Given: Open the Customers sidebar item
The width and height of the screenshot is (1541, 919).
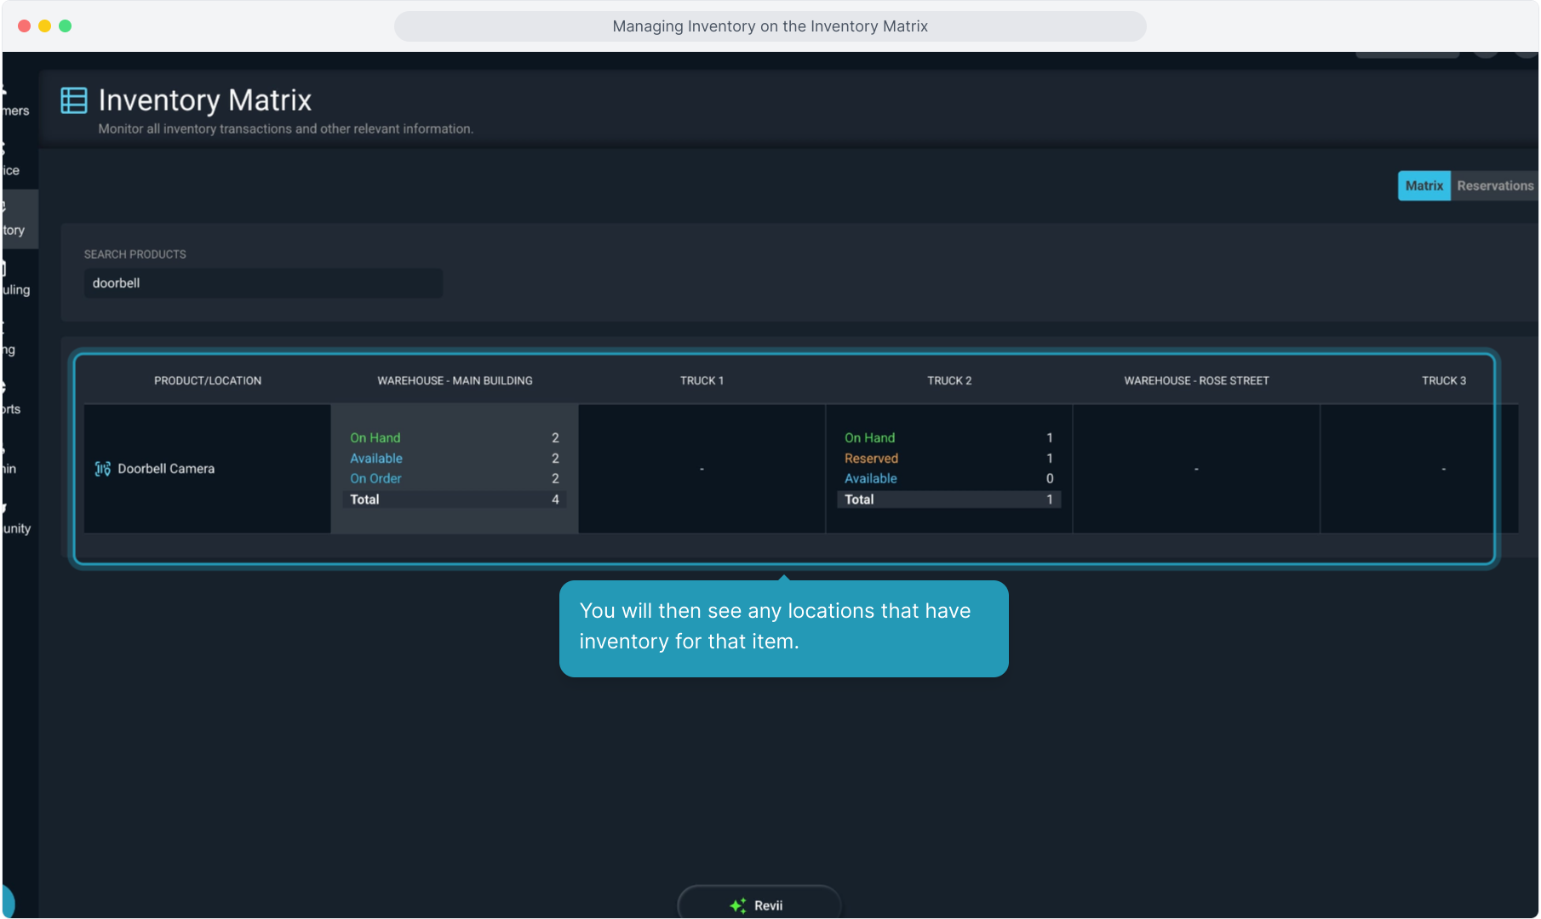Looking at the screenshot, I should pyautogui.click(x=15, y=104).
